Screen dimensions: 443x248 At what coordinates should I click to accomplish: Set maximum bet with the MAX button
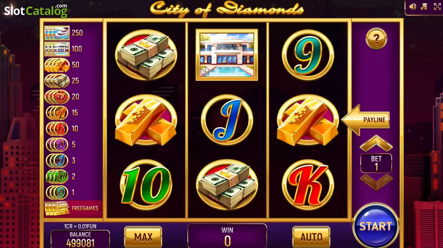(x=143, y=237)
